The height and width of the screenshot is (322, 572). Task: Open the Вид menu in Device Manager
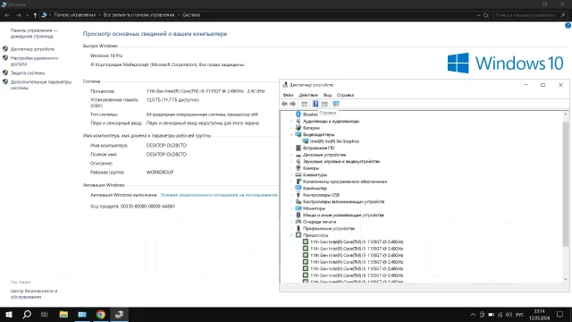[x=328, y=95]
